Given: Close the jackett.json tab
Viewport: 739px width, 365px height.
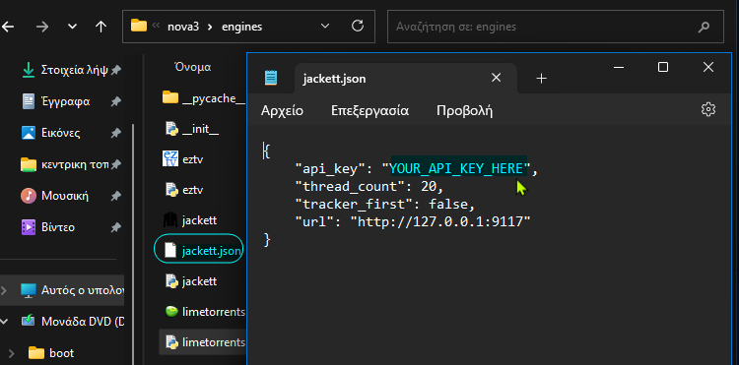Looking at the screenshot, I should pyautogui.click(x=496, y=78).
